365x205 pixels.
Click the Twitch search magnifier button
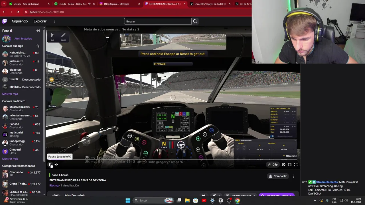click(x=195, y=21)
